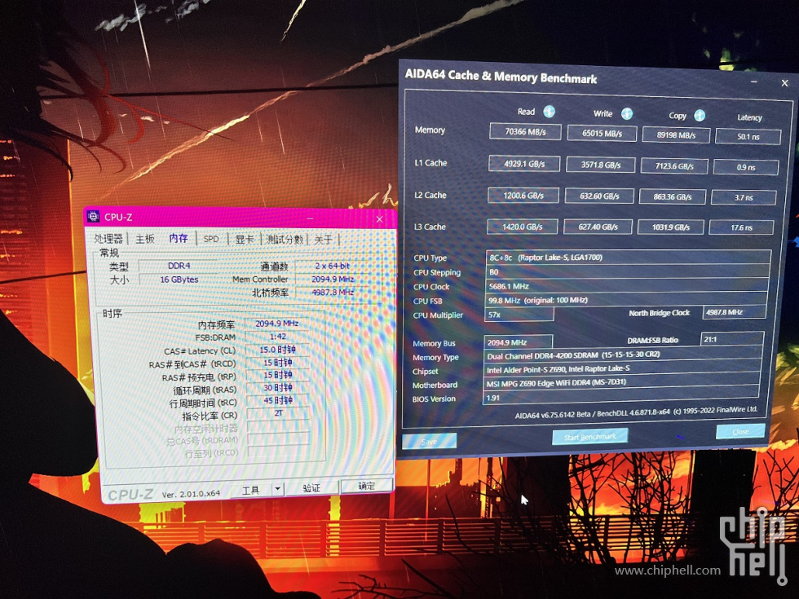Open the 处理器 tab in CPU-Z

tap(108, 238)
